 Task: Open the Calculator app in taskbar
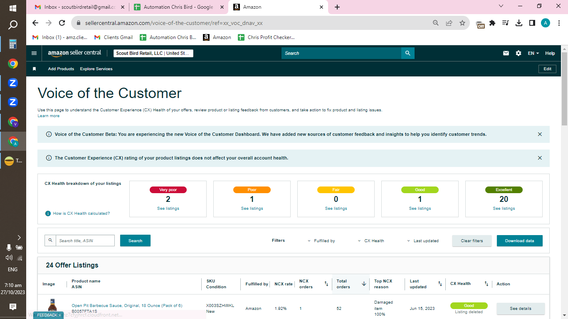click(x=13, y=44)
